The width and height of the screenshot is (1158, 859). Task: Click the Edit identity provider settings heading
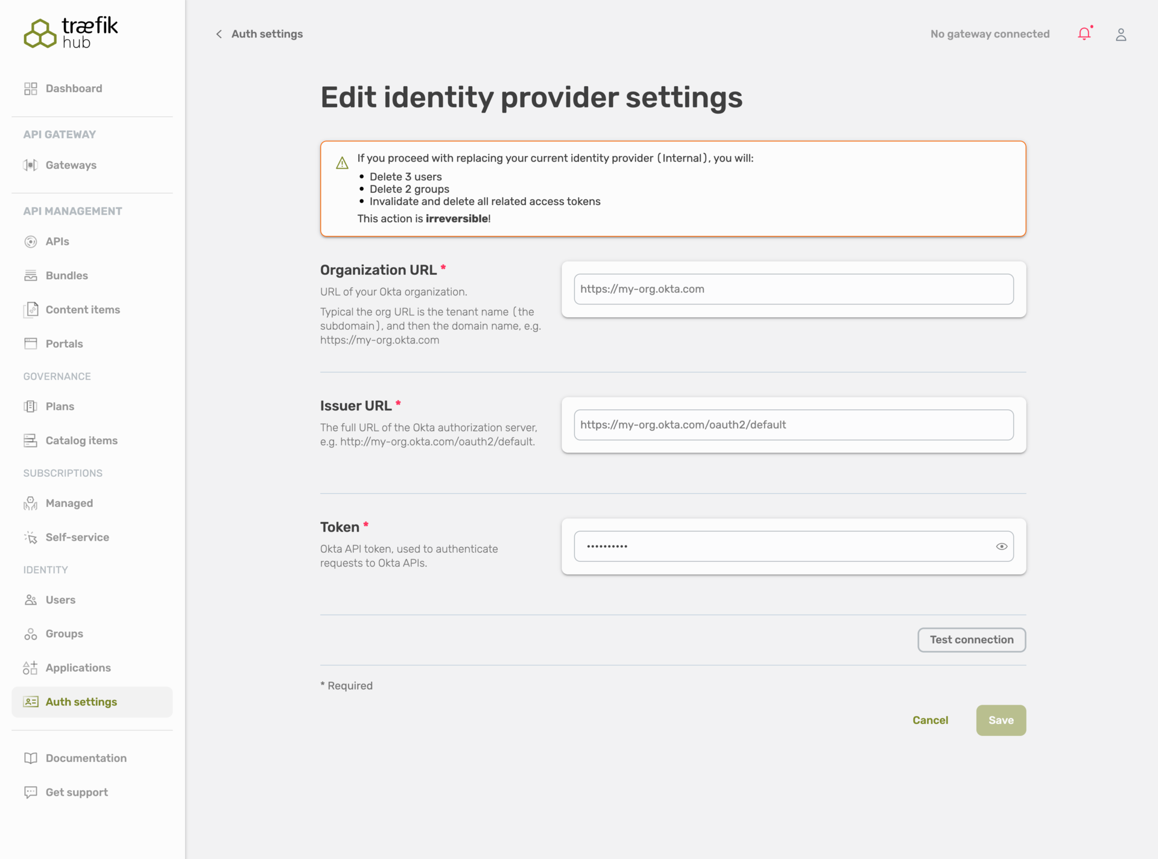(x=531, y=98)
